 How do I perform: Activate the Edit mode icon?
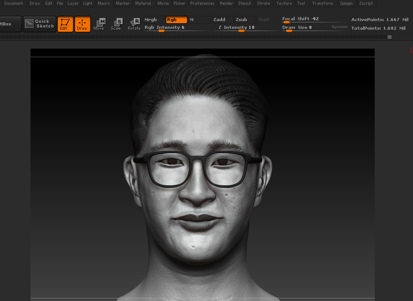(65, 24)
